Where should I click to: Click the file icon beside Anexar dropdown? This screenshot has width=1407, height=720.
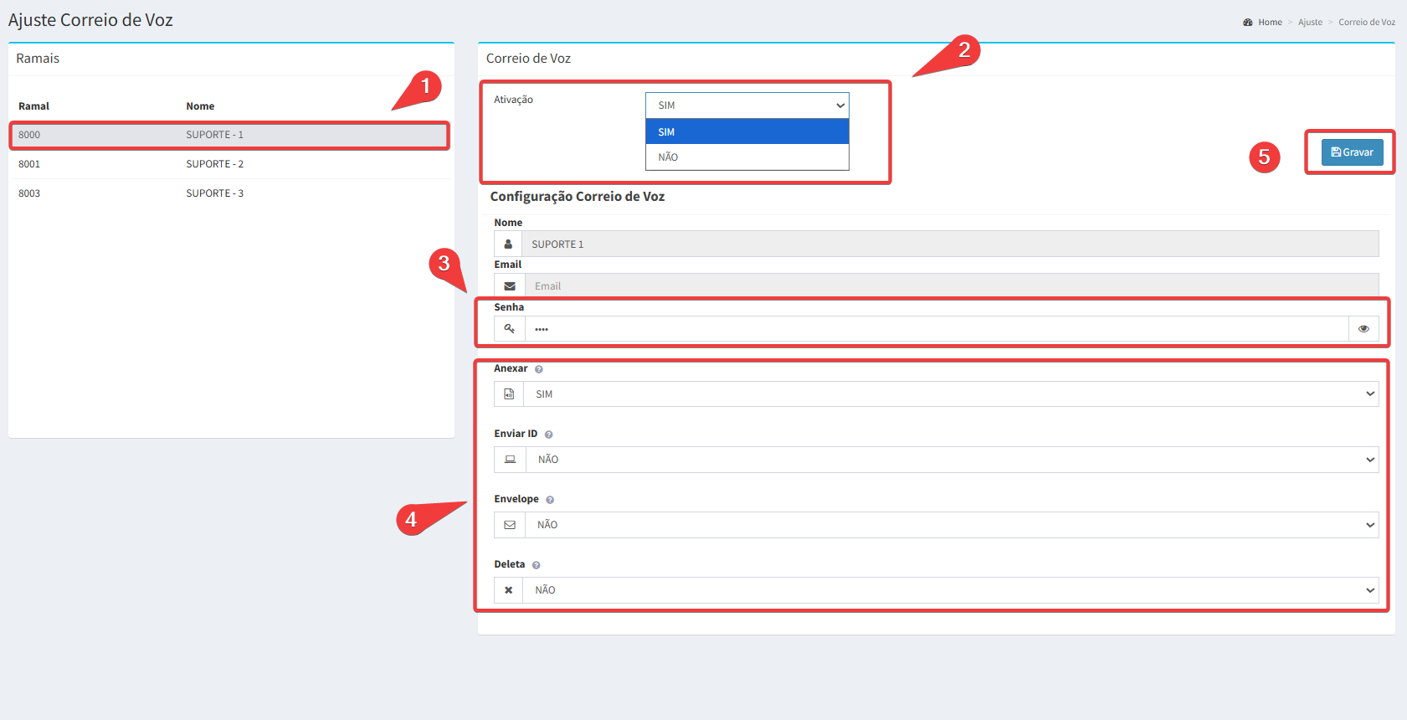pos(509,394)
